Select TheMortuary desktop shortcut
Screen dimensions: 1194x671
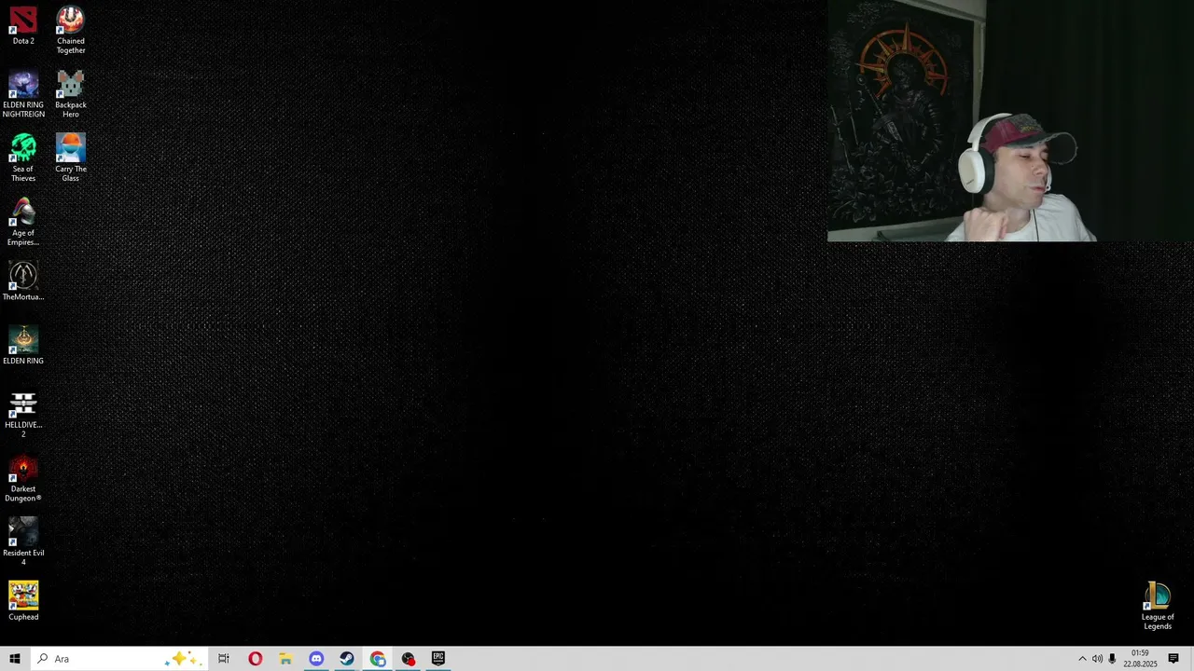(x=23, y=281)
